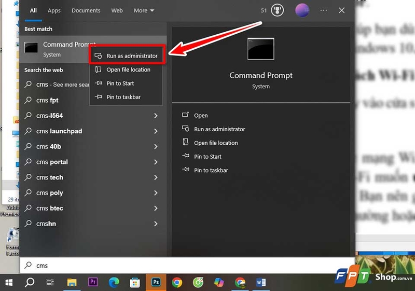
Task: Click the rewards points number 51
Action: pos(264,10)
